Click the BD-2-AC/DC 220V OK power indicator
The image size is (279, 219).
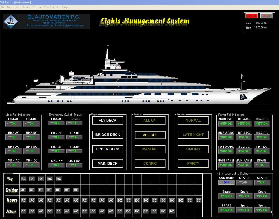click(226, 137)
